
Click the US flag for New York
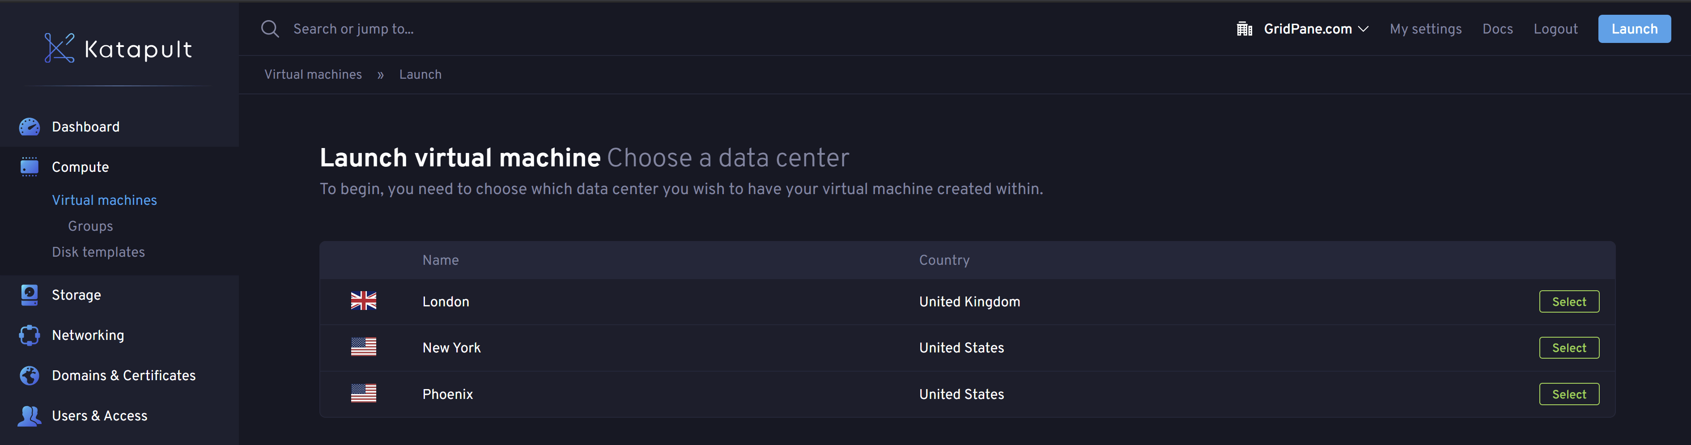(x=364, y=347)
